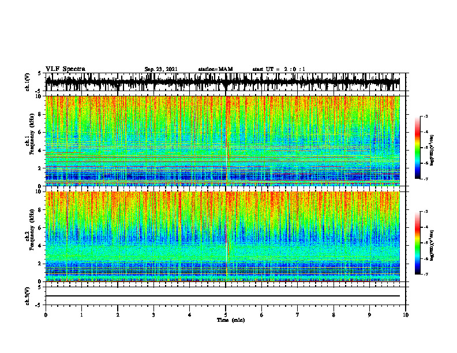This screenshot has height=353, width=457.
Task: Select time axis tick label "3"
Action: tap(153, 315)
